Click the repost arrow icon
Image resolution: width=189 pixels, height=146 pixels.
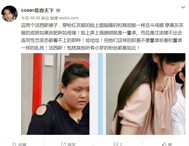coord(63,144)
